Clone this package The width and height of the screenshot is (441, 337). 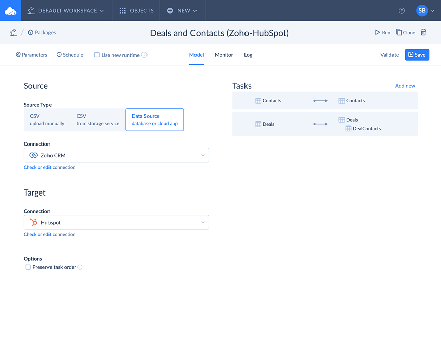click(x=405, y=32)
